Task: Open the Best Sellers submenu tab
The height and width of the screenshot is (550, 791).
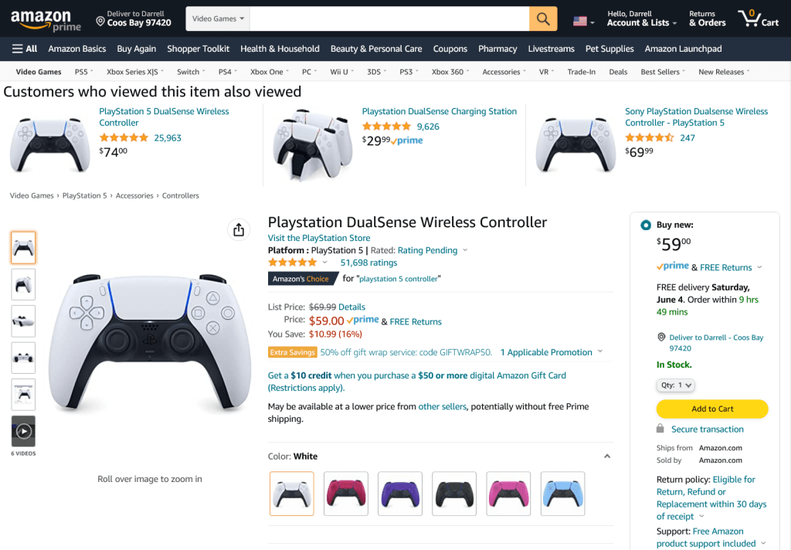Action: 662,72
